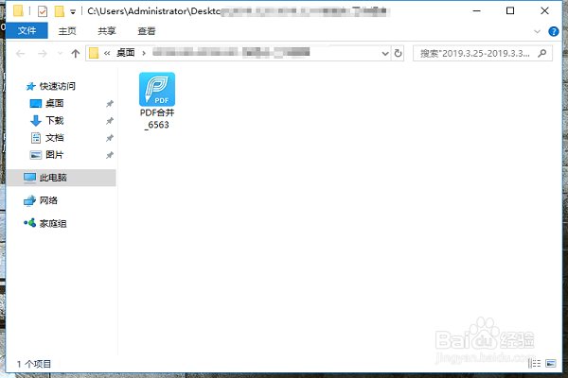Click the new folder quick-access icon
Viewport: 568px width, 378px height.
click(60, 11)
